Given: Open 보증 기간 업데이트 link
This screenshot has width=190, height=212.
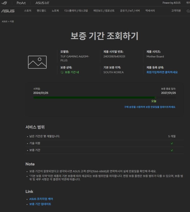Looking at the screenshot, I should pyautogui.click(x=40, y=204).
